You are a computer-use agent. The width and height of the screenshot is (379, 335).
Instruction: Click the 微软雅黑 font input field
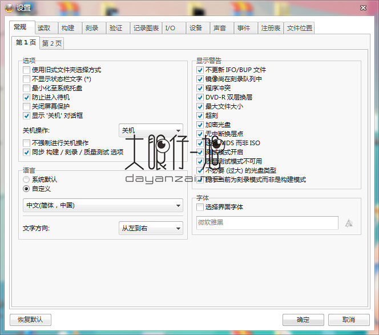click(x=267, y=223)
